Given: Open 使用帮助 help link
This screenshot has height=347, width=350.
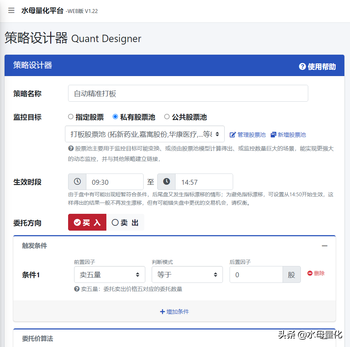Looking at the screenshot, I should click(x=317, y=66).
